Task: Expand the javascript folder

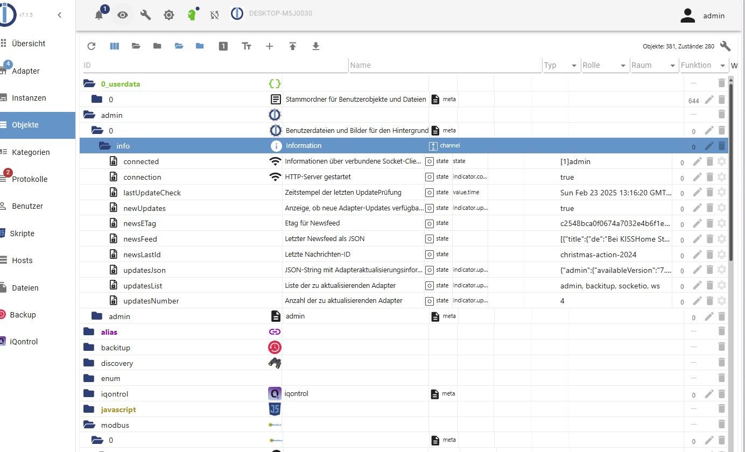Action: tap(89, 409)
